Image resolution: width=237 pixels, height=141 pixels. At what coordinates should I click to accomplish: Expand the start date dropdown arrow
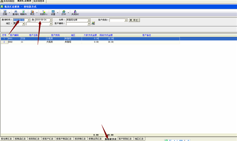(29, 20)
